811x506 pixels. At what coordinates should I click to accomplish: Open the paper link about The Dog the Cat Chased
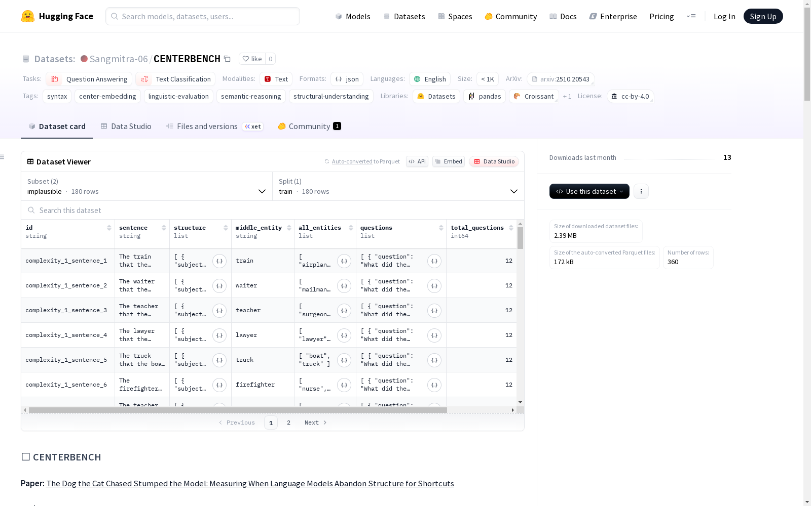click(250, 483)
